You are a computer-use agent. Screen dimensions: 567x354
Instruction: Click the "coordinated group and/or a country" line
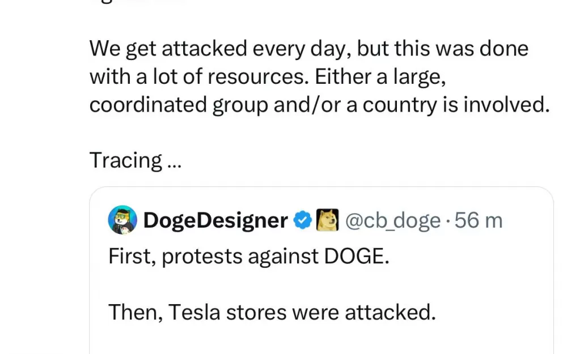pos(320,105)
